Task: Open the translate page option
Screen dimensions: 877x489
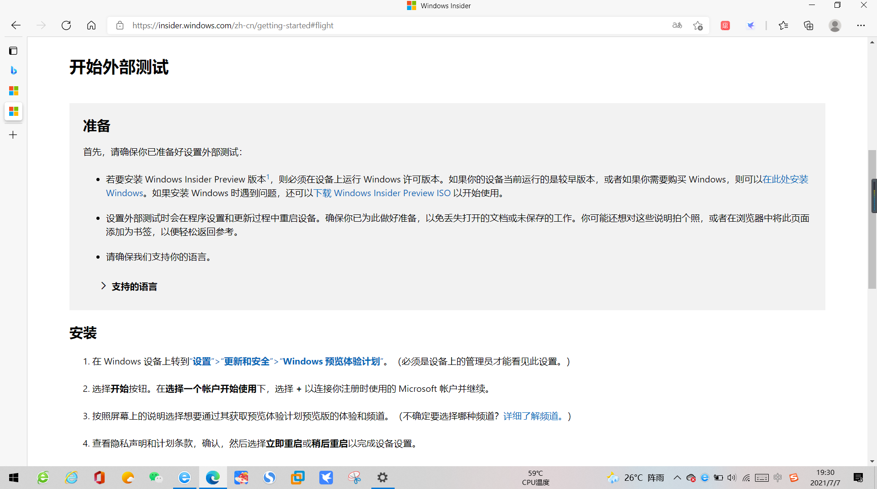Action: tap(677, 26)
